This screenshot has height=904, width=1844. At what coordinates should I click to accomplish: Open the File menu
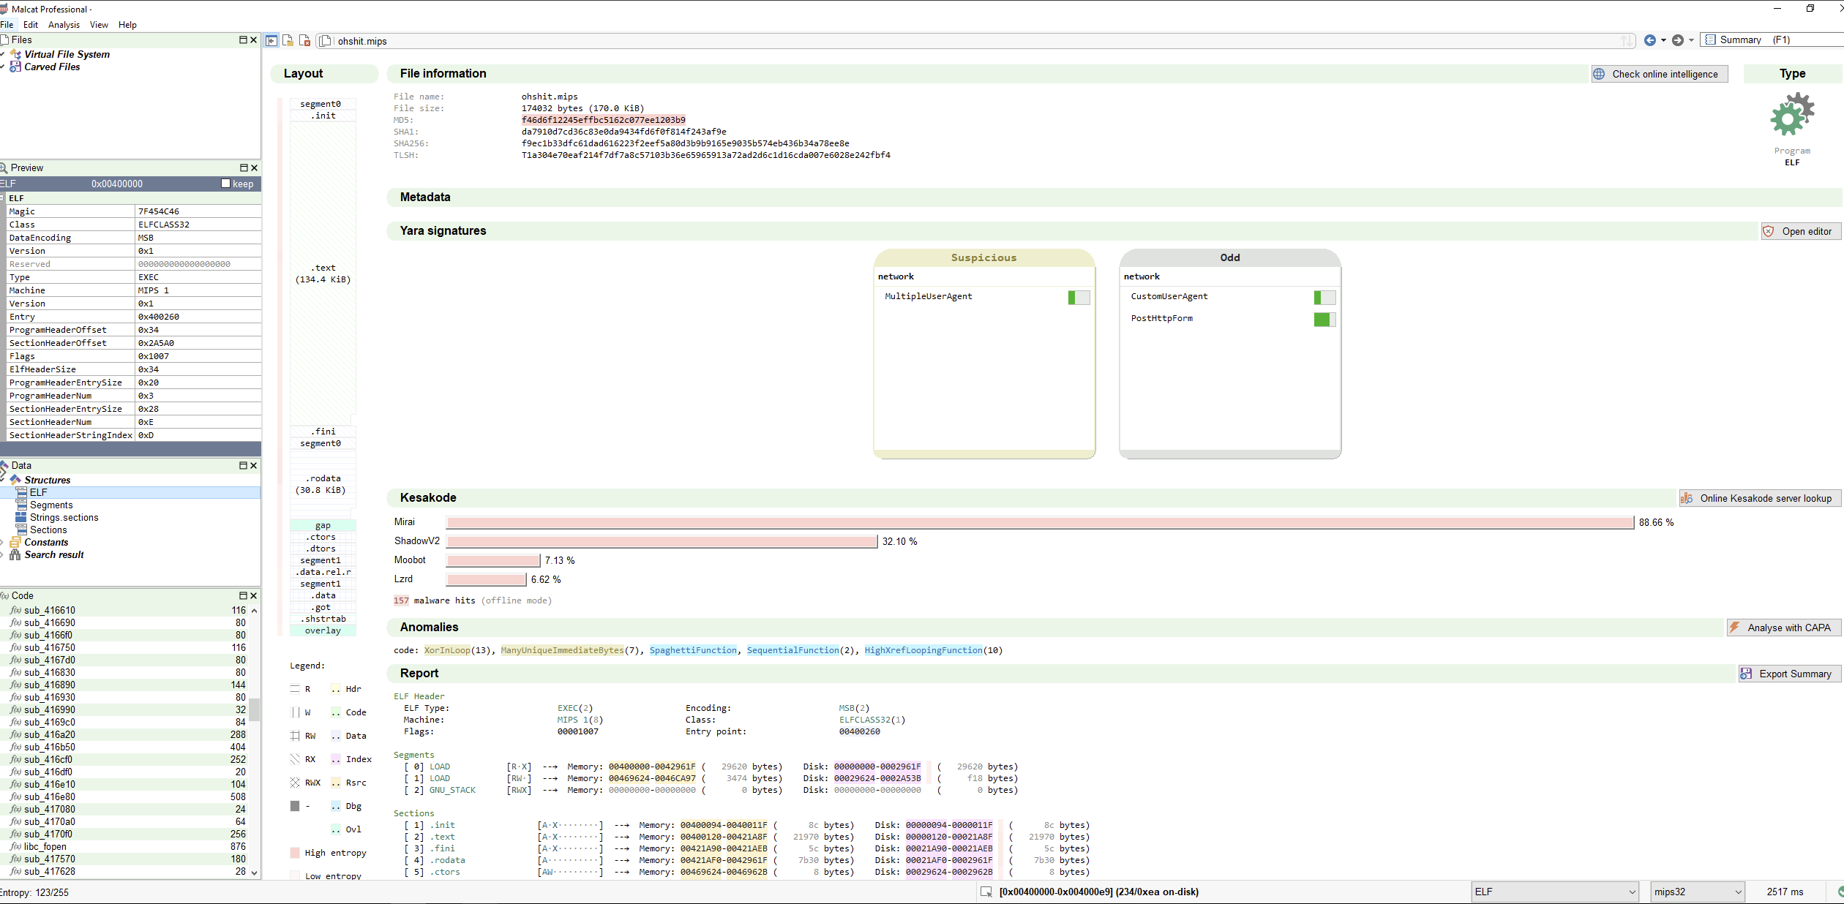(7, 24)
